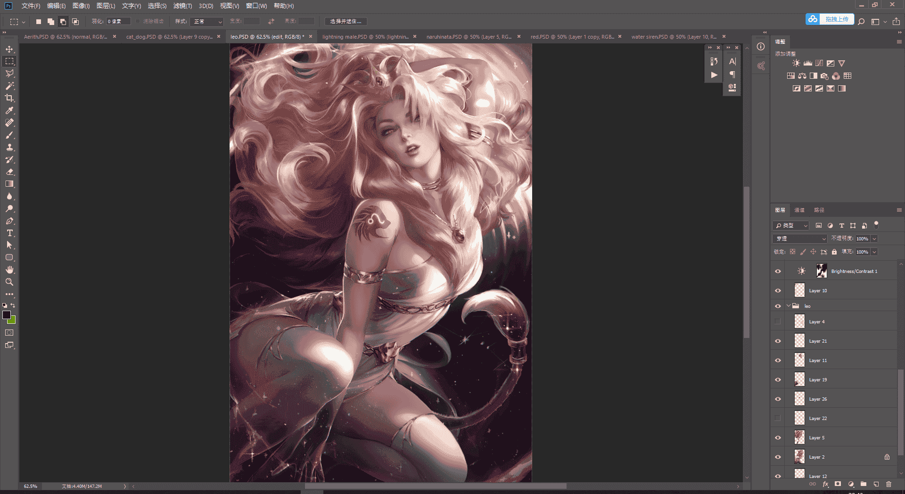
Task: Open layer filter type dropdown
Action: (x=791, y=225)
